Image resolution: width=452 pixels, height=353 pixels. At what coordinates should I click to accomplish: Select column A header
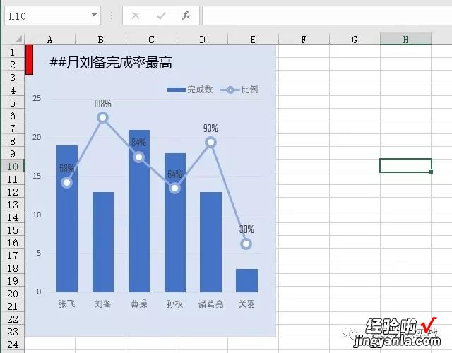(50, 40)
